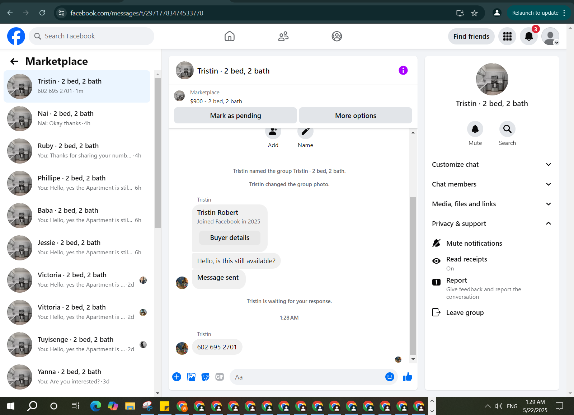Click the 602 695 2701 message bubble
The height and width of the screenshot is (415, 574).
pyautogui.click(x=217, y=347)
